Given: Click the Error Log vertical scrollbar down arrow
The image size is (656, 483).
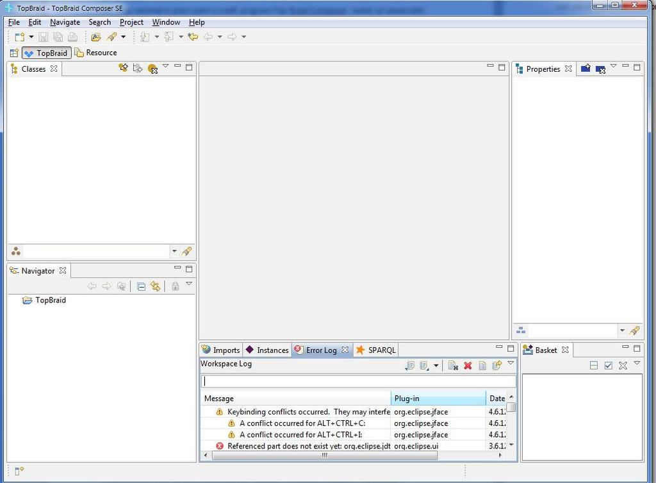Looking at the screenshot, I should [x=511, y=445].
